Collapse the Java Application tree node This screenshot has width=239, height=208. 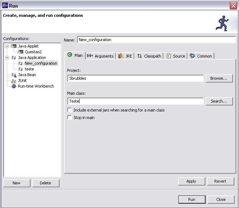coord(7,58)
